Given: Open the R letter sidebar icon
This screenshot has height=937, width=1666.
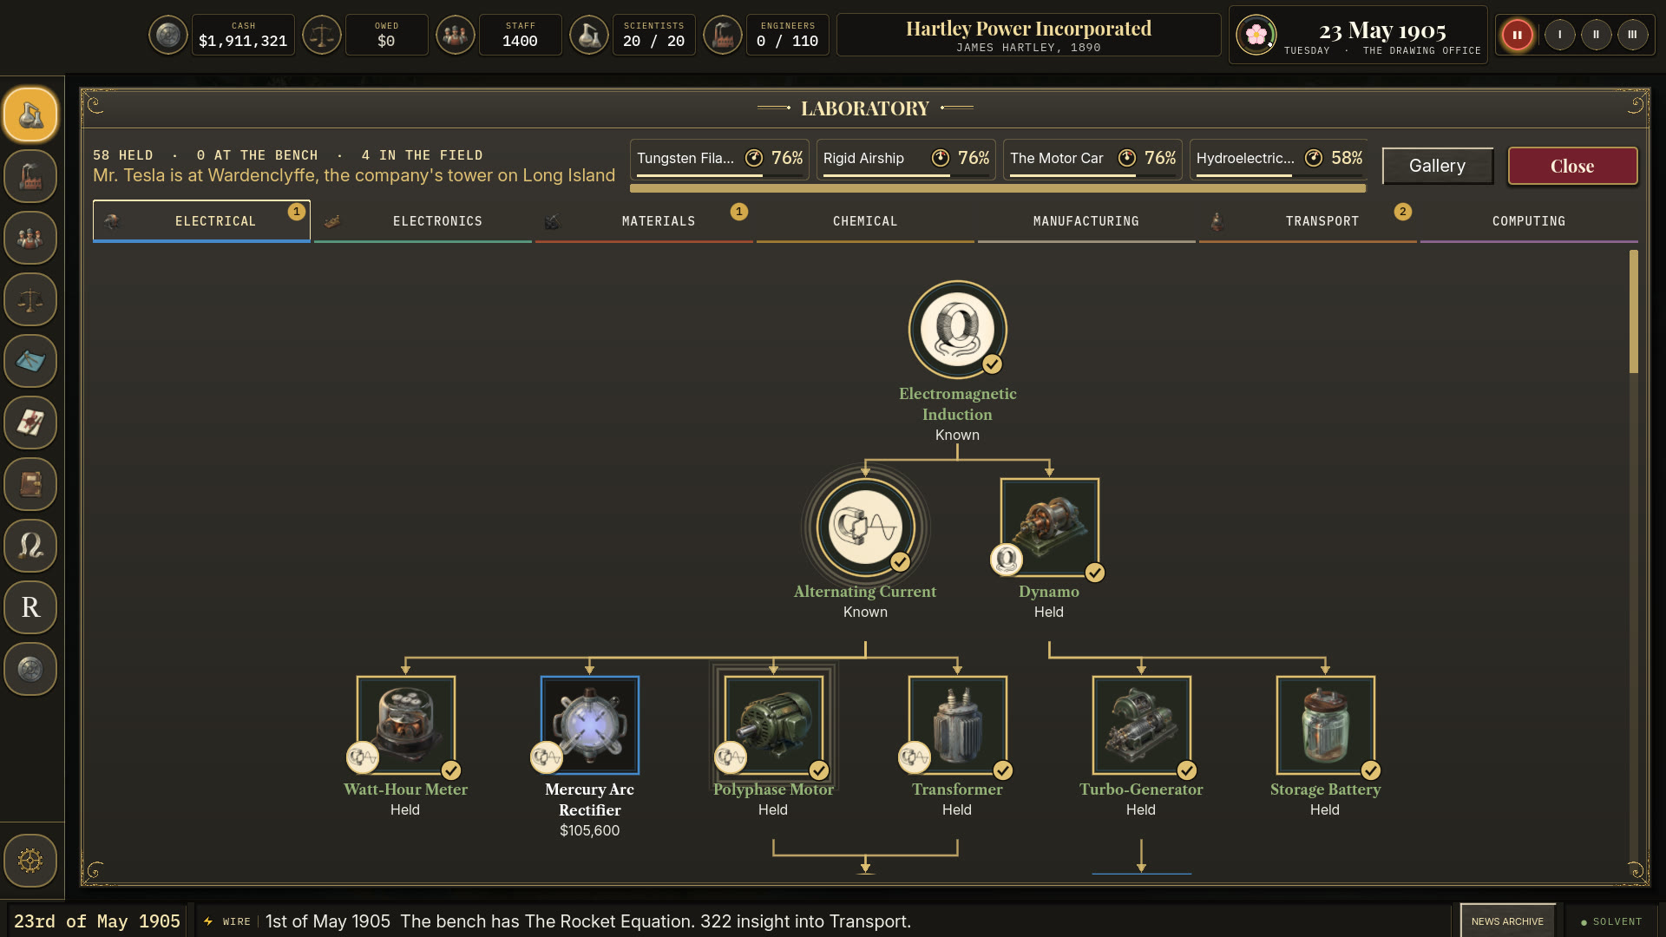Looking at the screenshot, I should coord(30,607).
